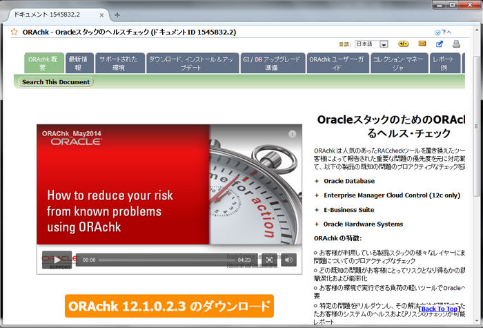This screenshot has width=483, height=328.
Task: Click the yellow +/- rating icon
Action: click(403, 44)
